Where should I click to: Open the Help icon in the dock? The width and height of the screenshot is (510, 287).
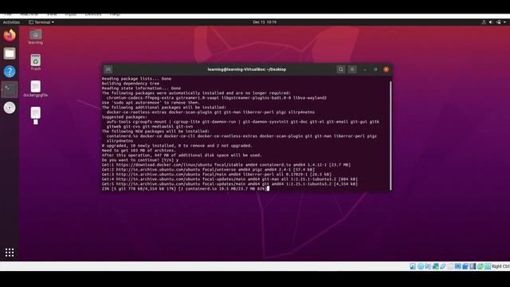[10, 71]
